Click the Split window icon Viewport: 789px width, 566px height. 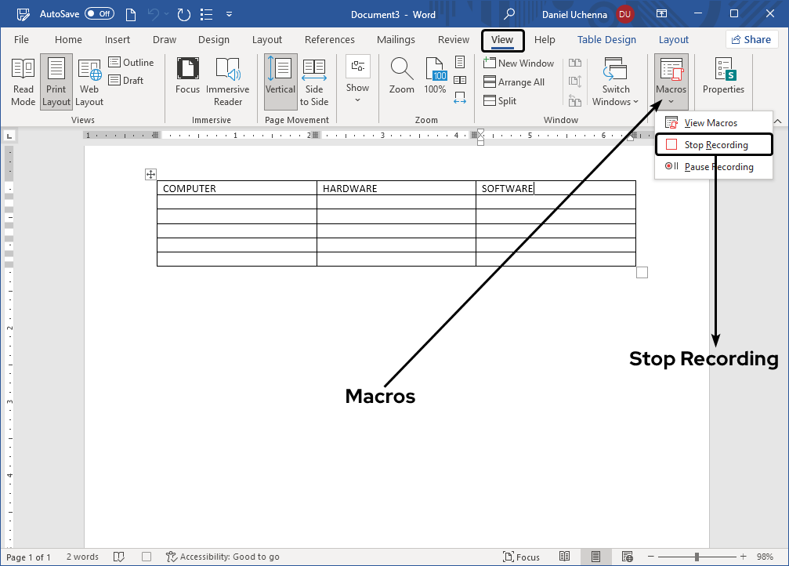click(x=500, y=100)
